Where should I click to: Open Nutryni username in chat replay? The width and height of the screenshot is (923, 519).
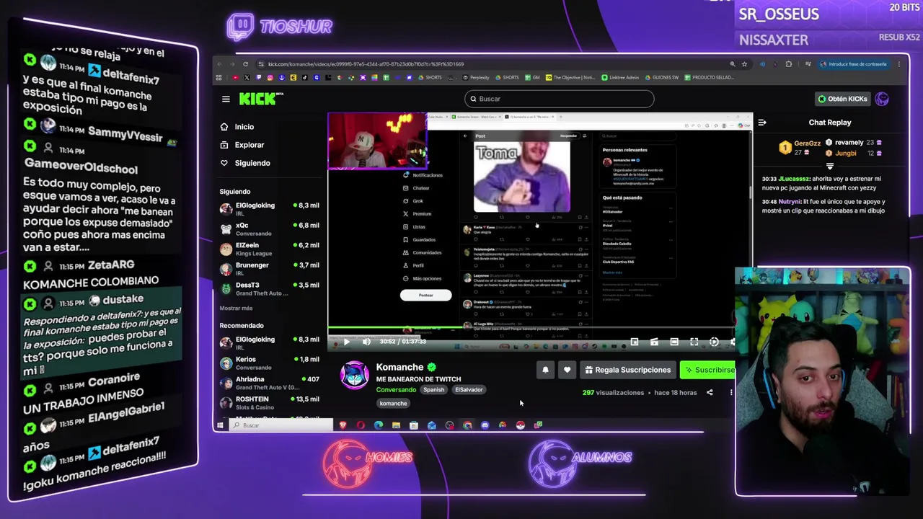(x=790, y=202)
